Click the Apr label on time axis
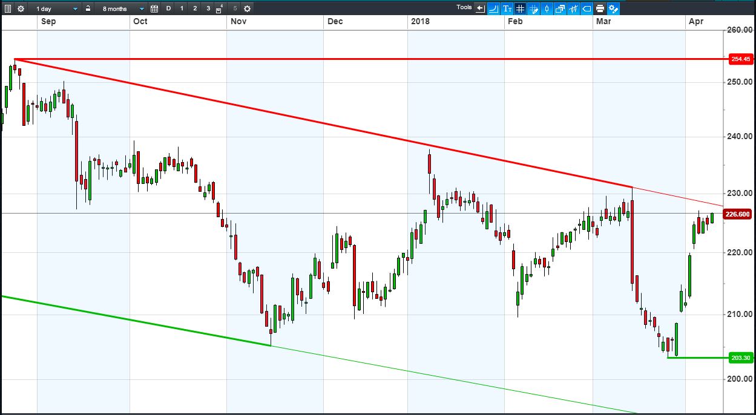Screen dimensions: 756x415 696,21
